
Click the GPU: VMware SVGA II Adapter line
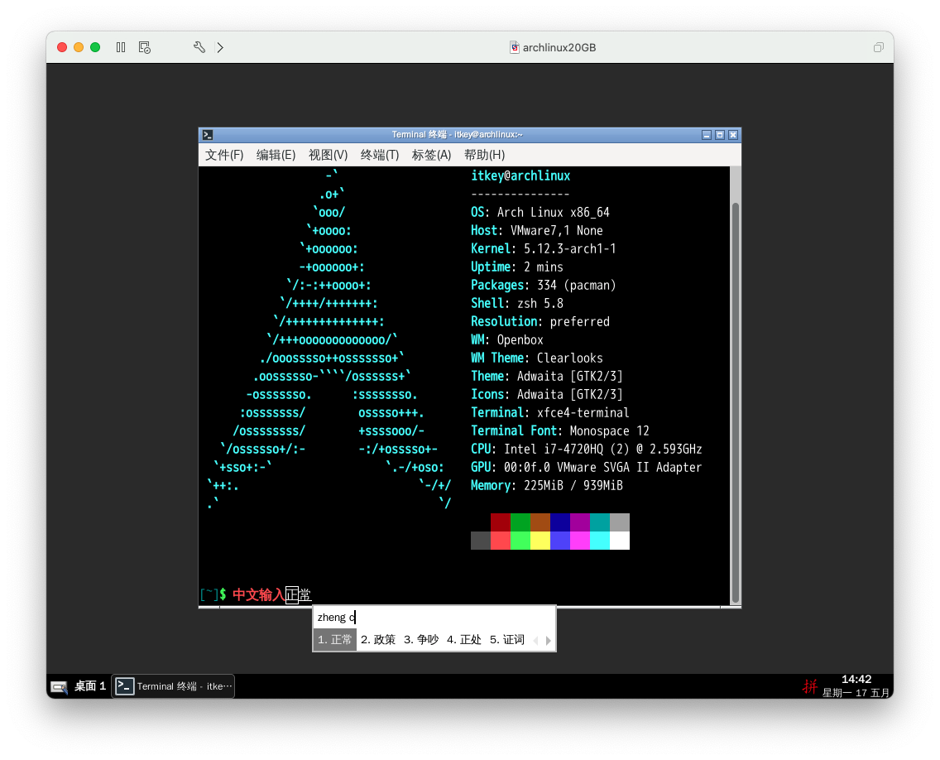(587, 467)
